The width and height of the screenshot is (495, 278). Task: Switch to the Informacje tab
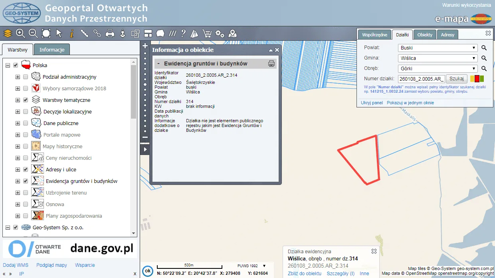[52, 50]
